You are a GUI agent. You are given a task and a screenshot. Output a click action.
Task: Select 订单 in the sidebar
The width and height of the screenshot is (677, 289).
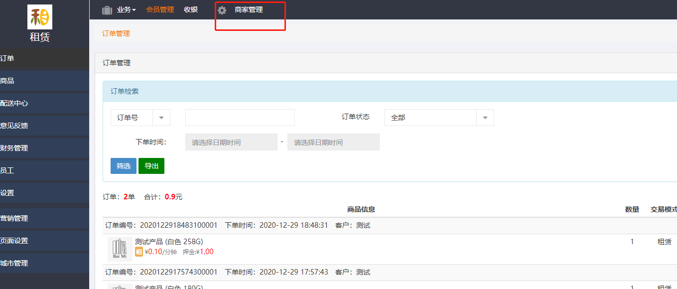pyautogui.click(x=44, y=58)
